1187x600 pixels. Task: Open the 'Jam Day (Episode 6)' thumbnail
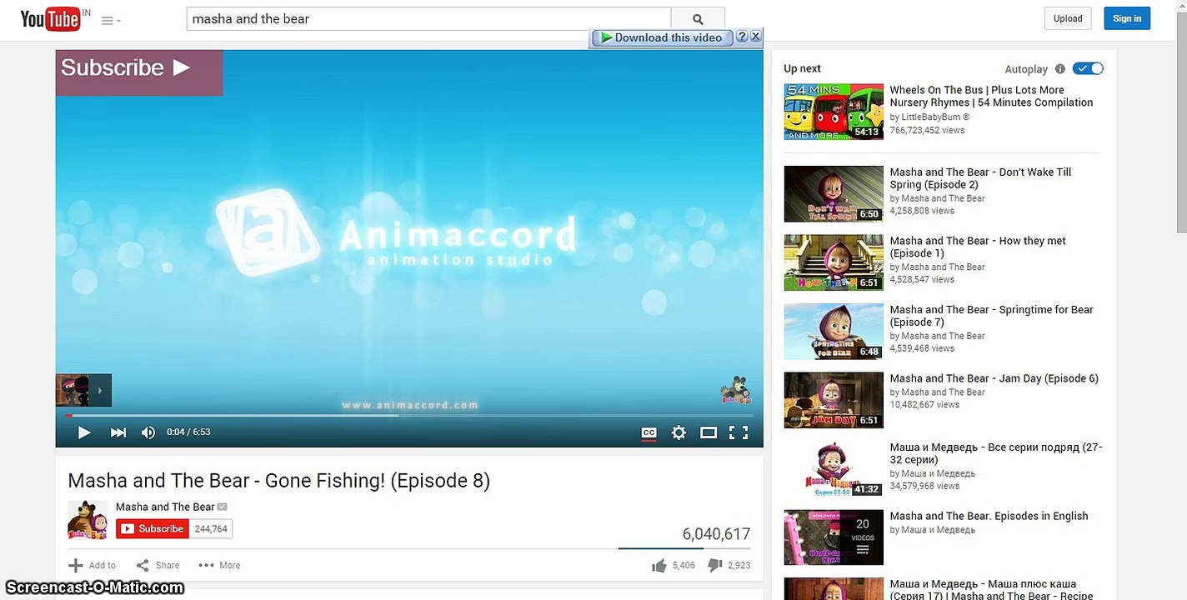pyautogui.click(x=834, y=400)
